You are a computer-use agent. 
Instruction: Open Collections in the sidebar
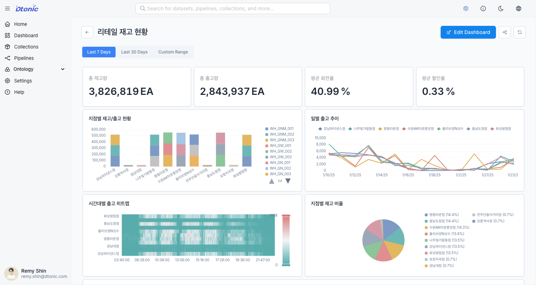[26, 47]
